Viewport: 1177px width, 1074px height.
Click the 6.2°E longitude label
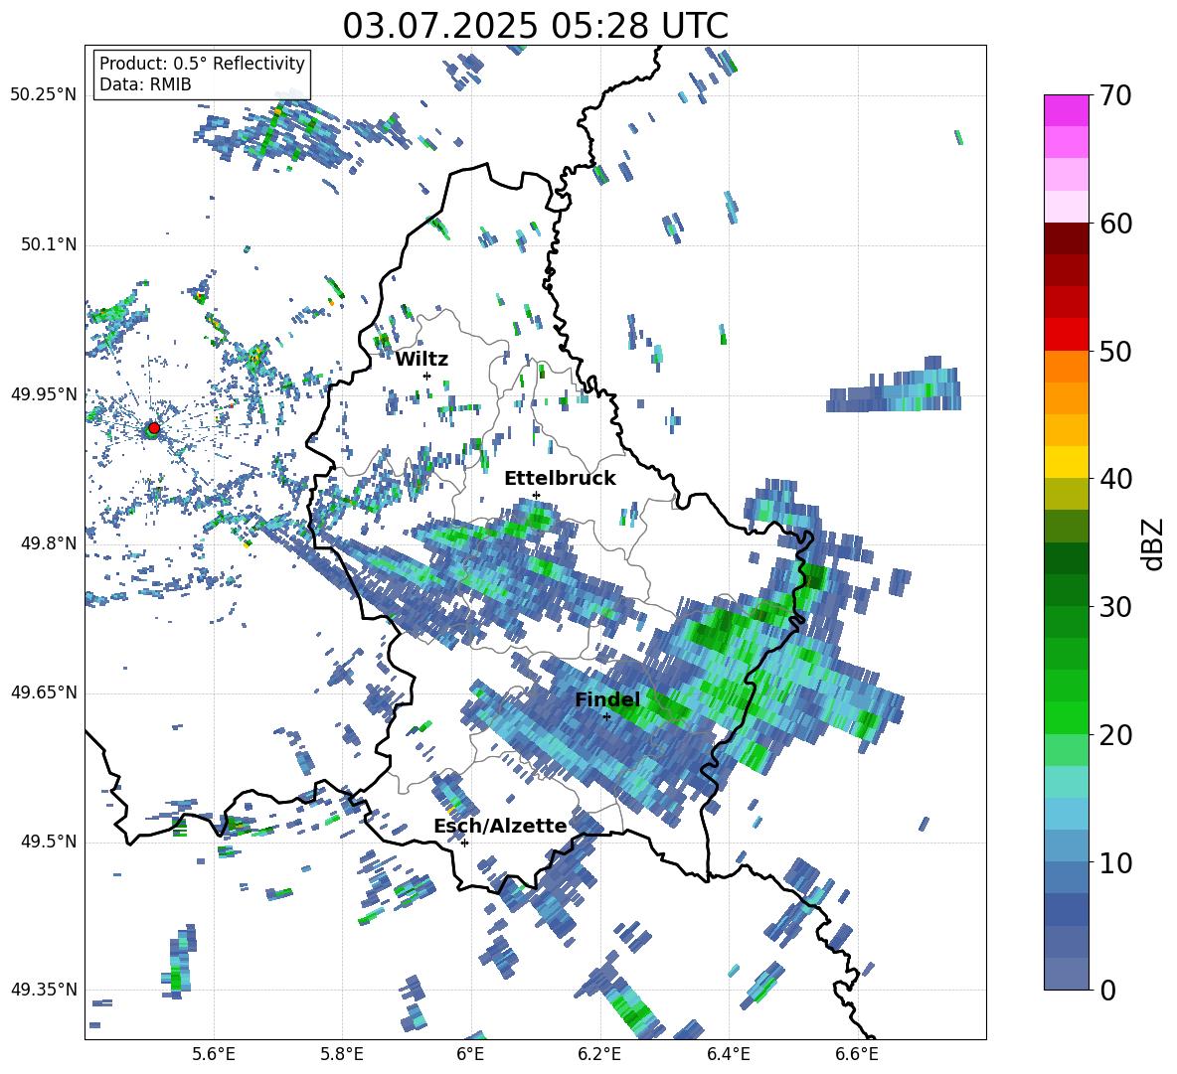(x=599, y=1055)
